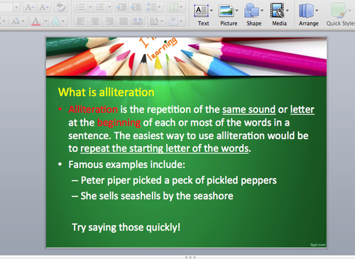Click the Decrease Font Size button
Viewport: 355px width, 259px height.
pyautogui.click(x=44, y=7)
